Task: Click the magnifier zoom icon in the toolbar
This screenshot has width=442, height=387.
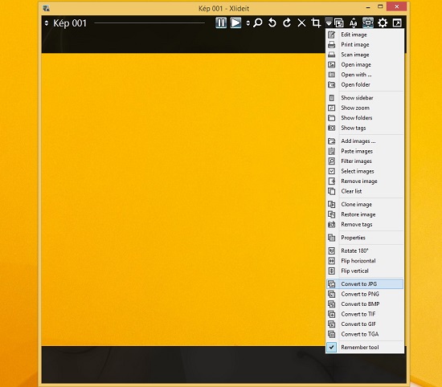Action: pyautogui.click(x=258, y=22)
